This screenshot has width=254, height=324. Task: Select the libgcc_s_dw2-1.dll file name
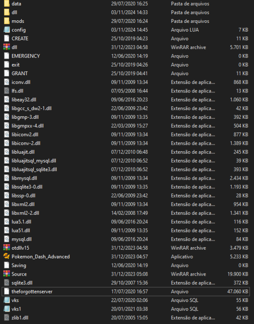(31, 108)
